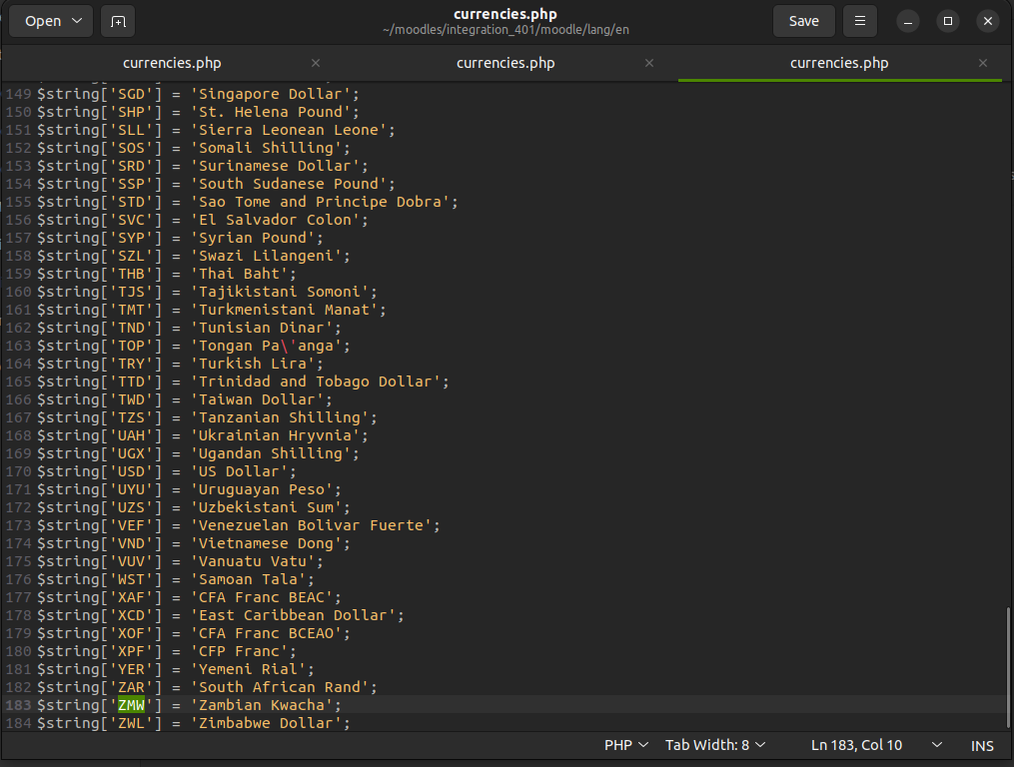Click on 'Taiwan Dollar' string

click(257, 400)
